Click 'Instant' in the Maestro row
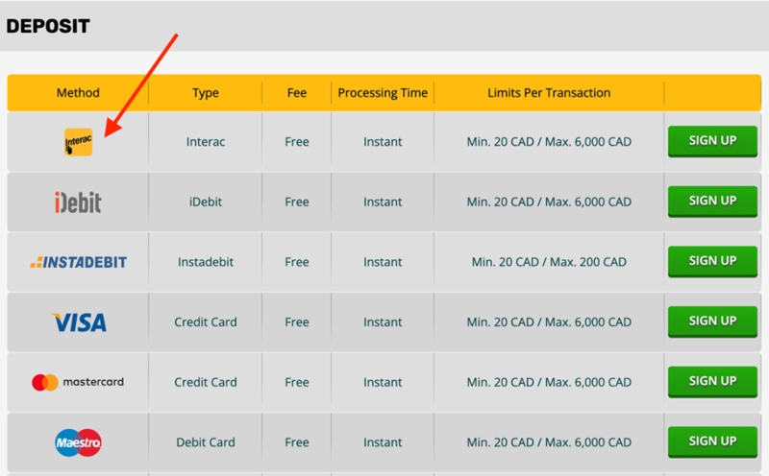The height and width of the screenshot is (476, 769). pyautogui.click(x=383, y=442)
